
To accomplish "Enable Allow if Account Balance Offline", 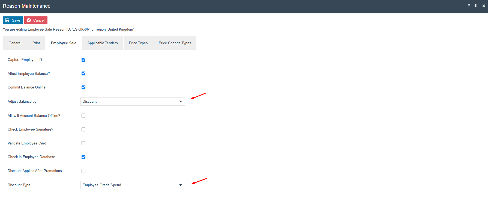I will point(83,116).
